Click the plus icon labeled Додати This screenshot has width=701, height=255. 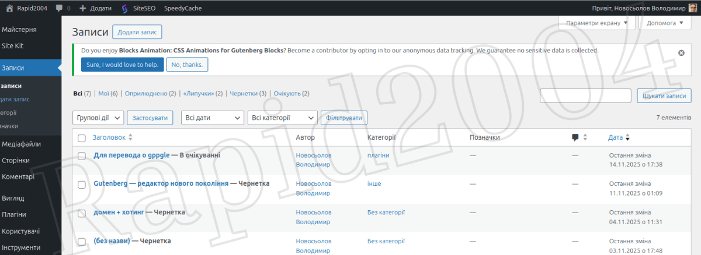click(x=83, y=8)
